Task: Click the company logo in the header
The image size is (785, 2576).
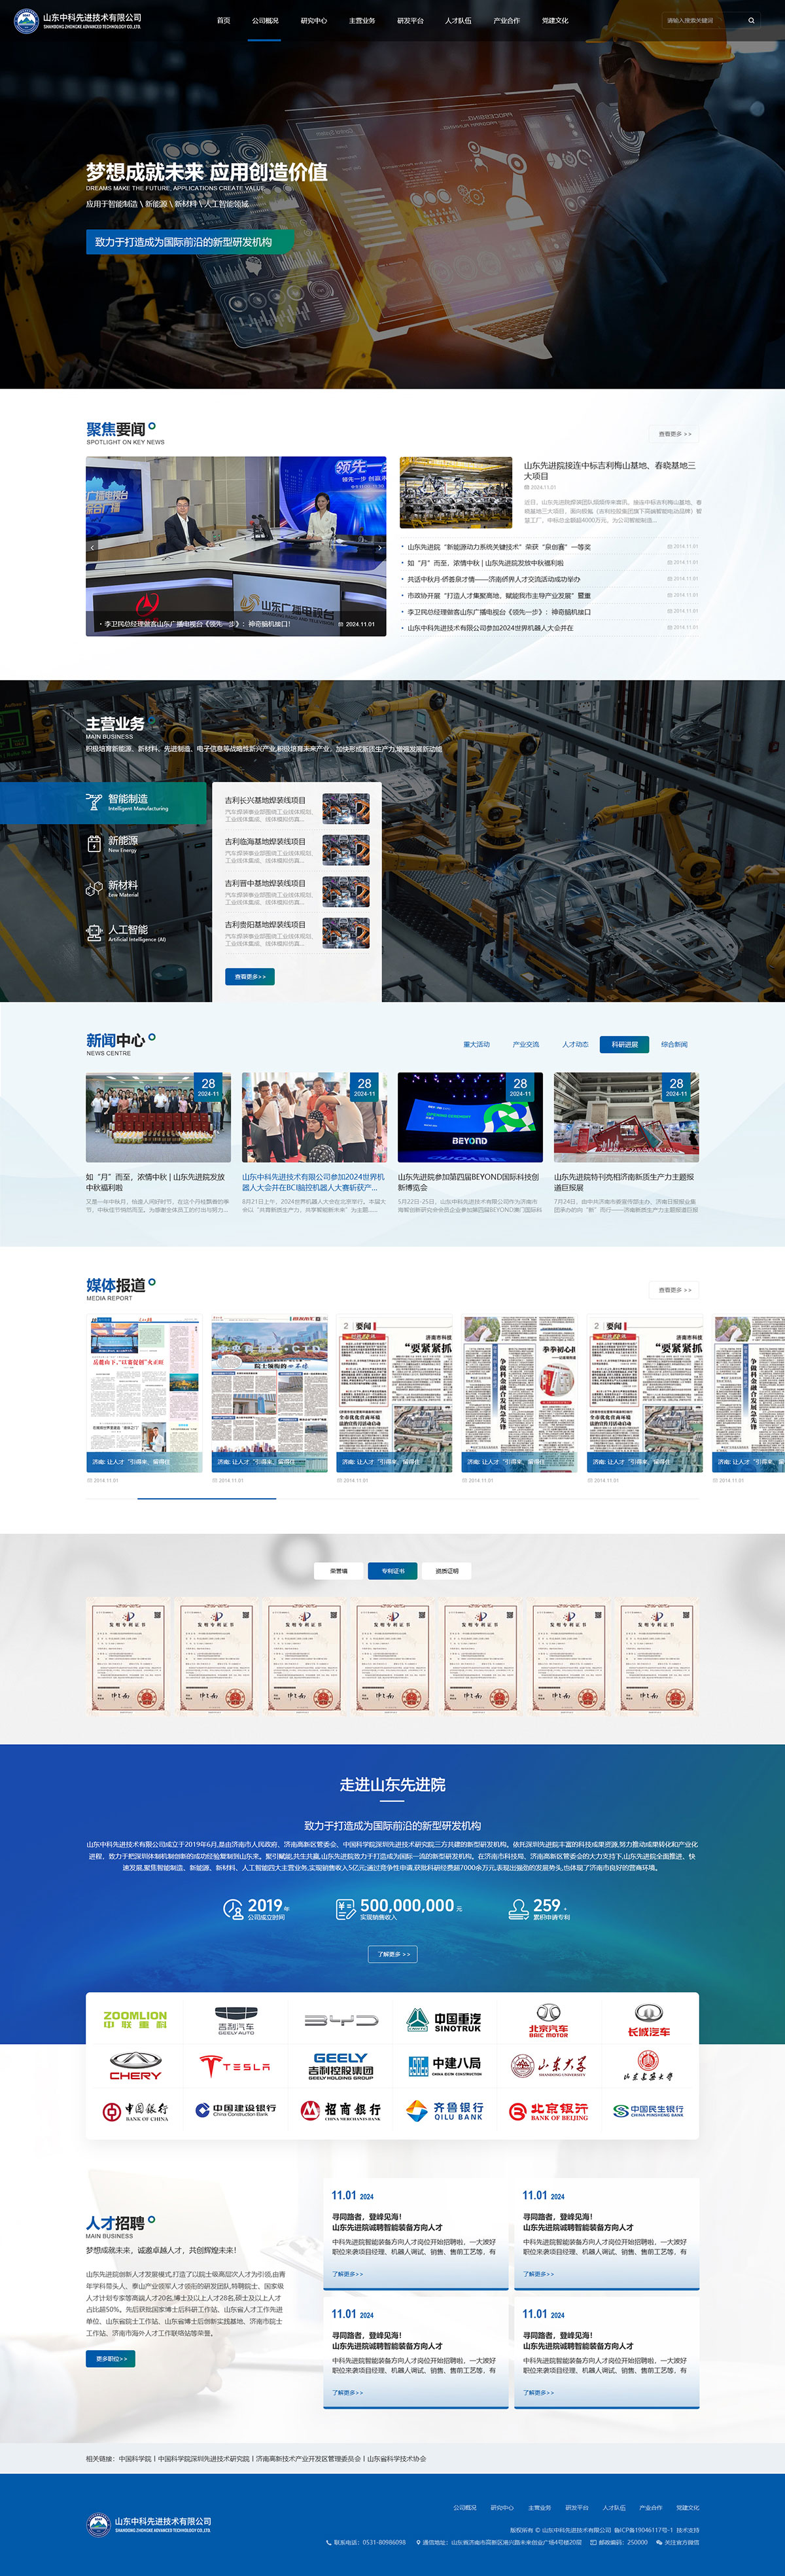Action: click(78, 20)
